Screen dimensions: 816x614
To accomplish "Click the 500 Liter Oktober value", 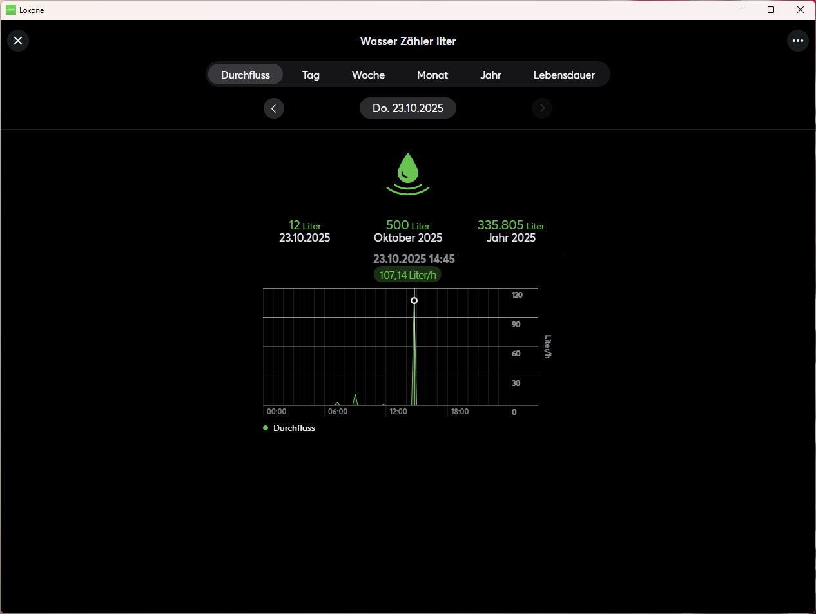I will [x=408, y=225].
